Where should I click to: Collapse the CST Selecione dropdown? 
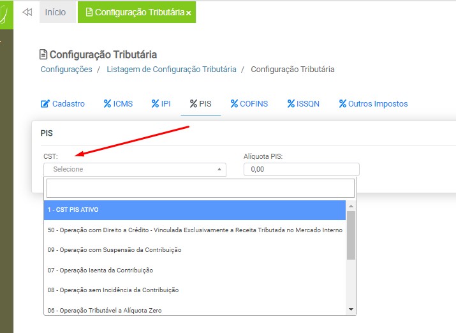(x=135, y=169)
